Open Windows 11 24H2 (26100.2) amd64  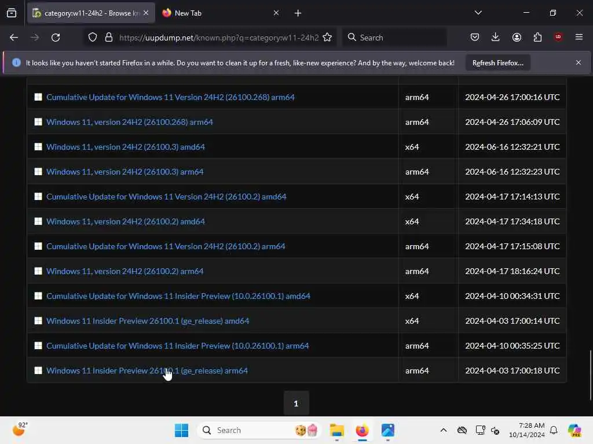click(x=126, y=221)
